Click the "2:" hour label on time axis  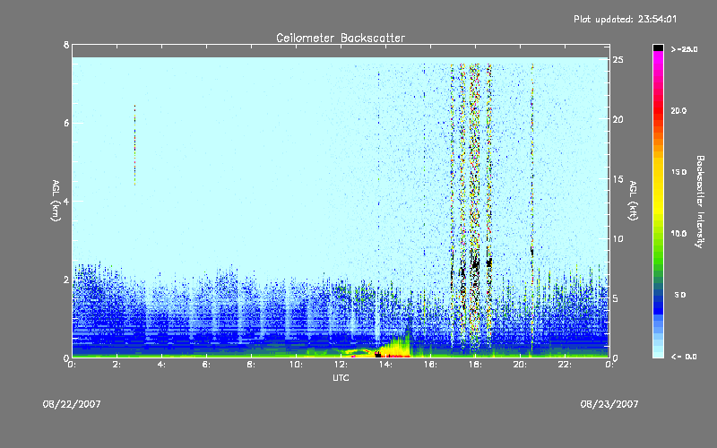[117, 365]
